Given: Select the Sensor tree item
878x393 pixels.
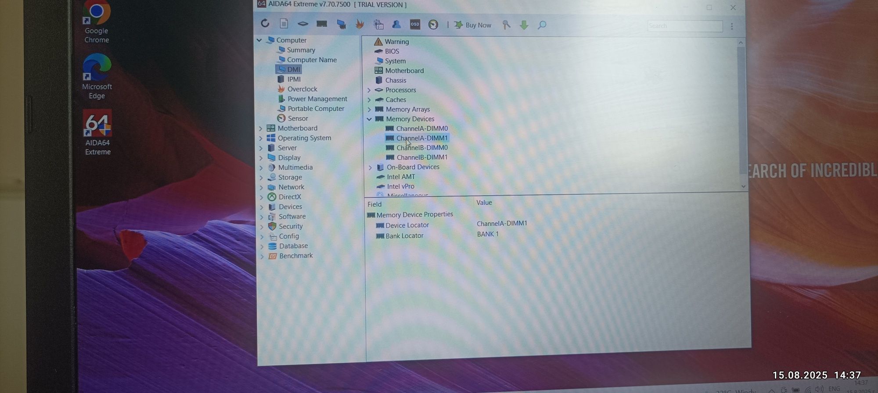Looking at the screenshot, I should pos(298,118).
